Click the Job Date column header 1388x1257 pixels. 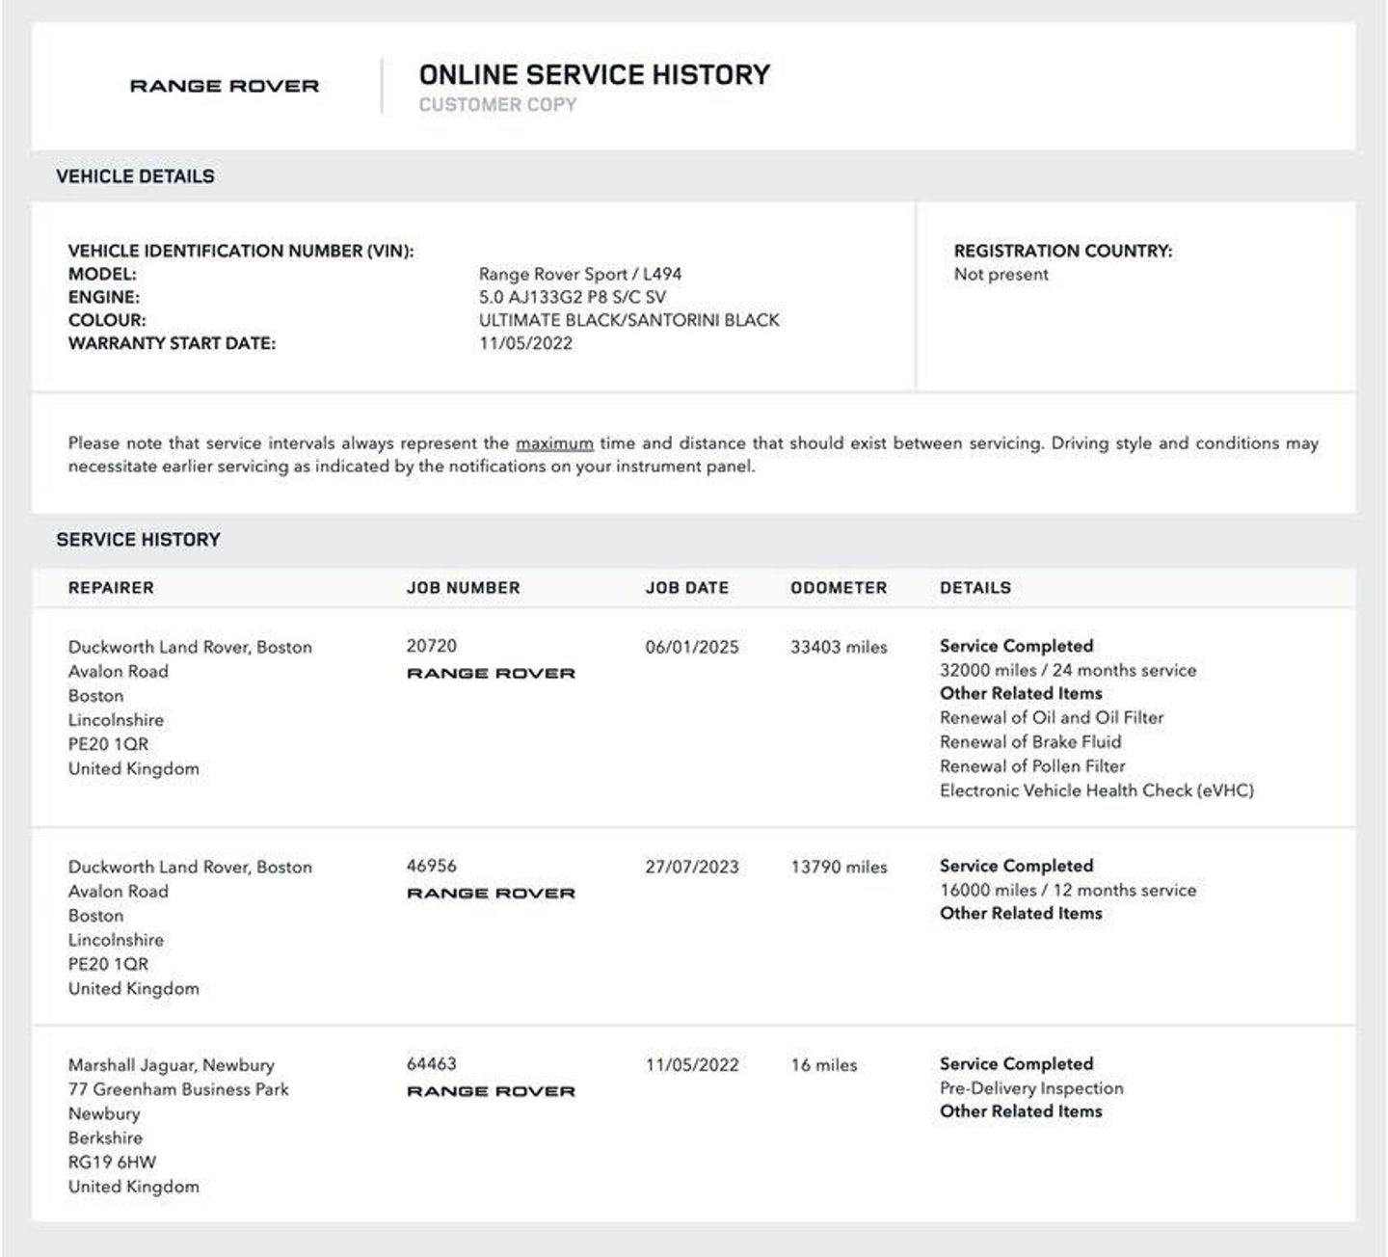pyautogui.click(x=686, y=588)
